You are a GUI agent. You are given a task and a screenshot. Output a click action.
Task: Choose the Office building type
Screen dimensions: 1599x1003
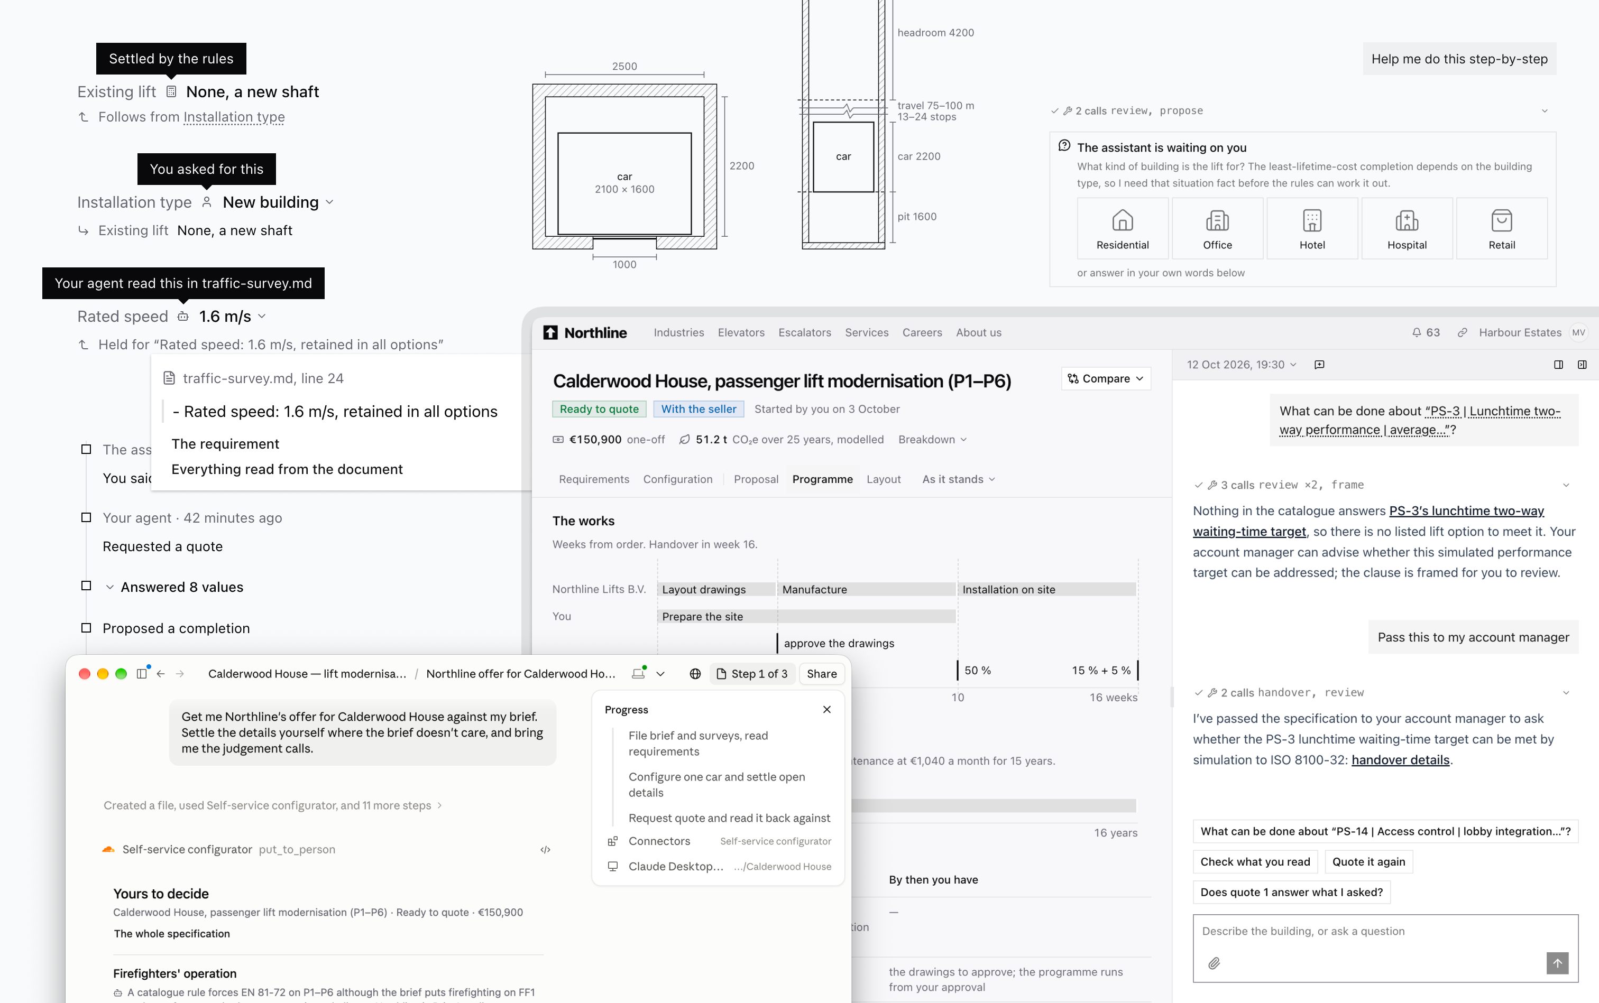[x=1217, y=228]
